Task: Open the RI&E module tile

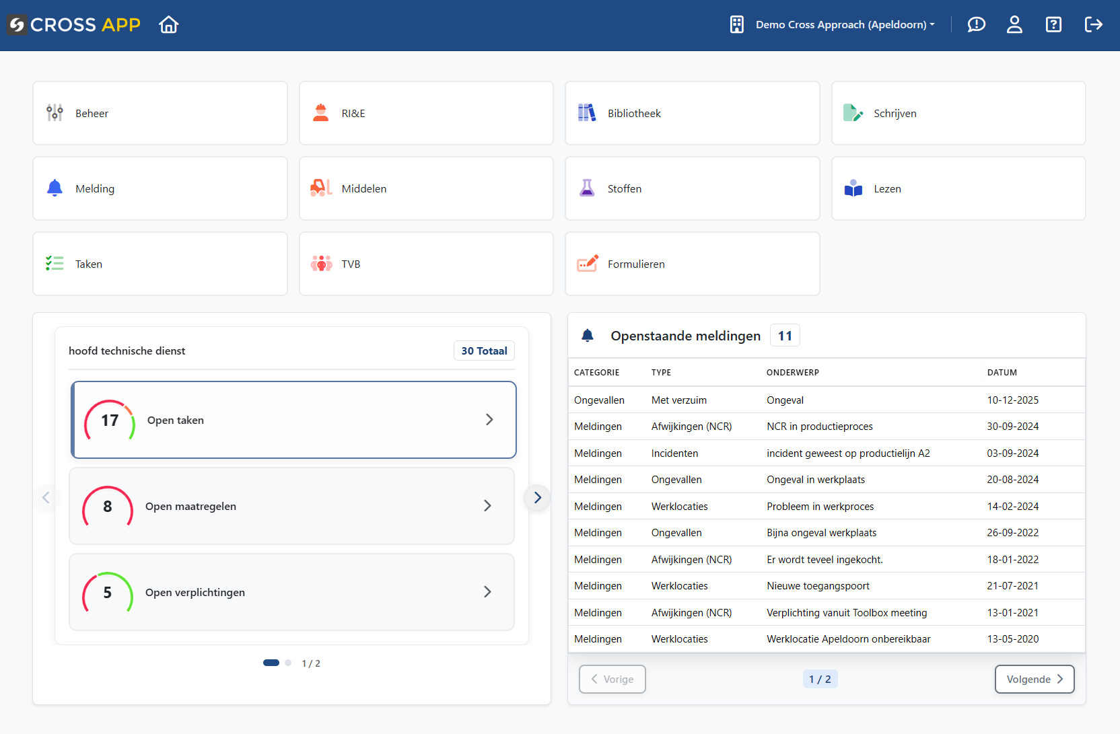Action: click(426, 113)
